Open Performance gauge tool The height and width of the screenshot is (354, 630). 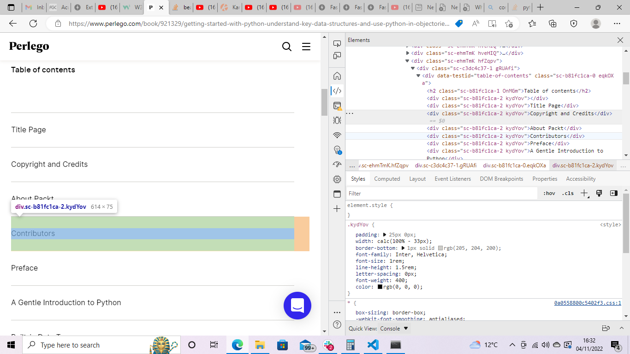coord(337,164)
